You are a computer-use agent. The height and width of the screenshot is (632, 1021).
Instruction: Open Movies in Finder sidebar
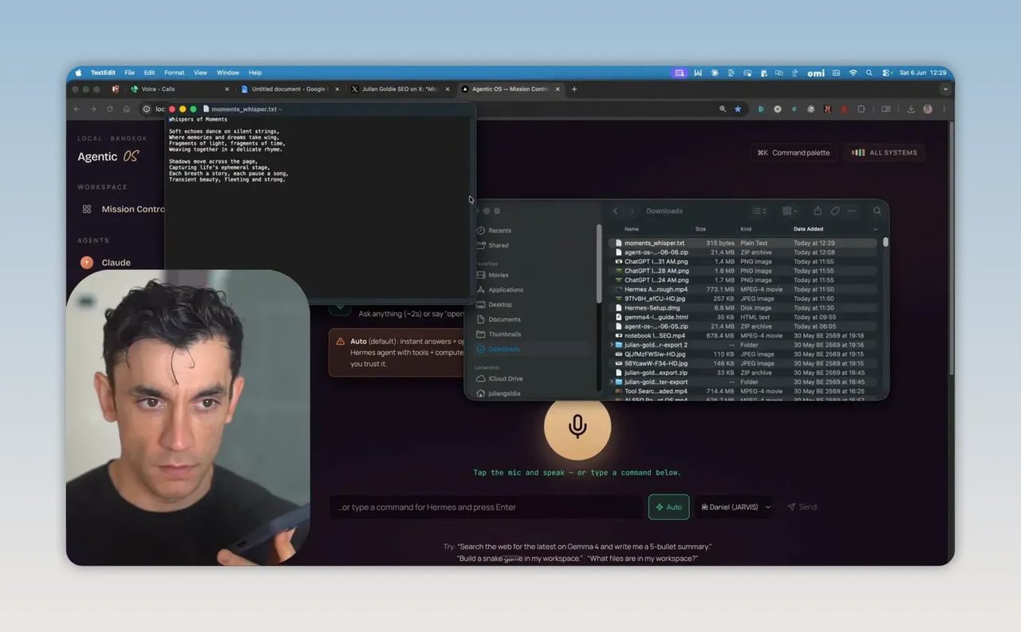tap(492, 275)
